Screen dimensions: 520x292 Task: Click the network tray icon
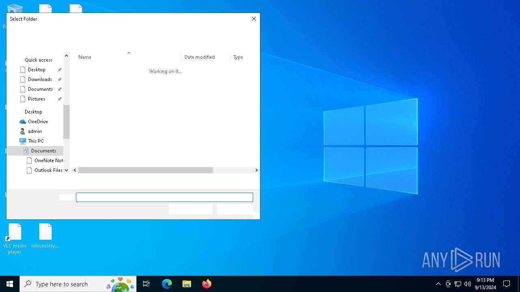coord(458,284)
